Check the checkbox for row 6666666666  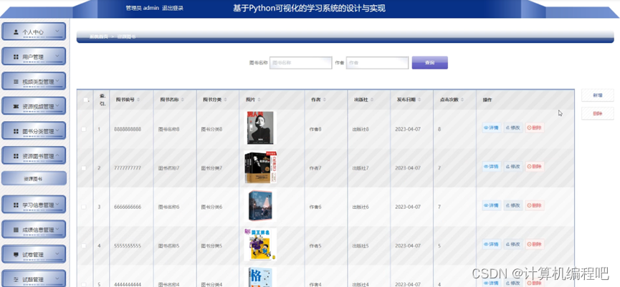pyautogui.click(x=83, y=207)
